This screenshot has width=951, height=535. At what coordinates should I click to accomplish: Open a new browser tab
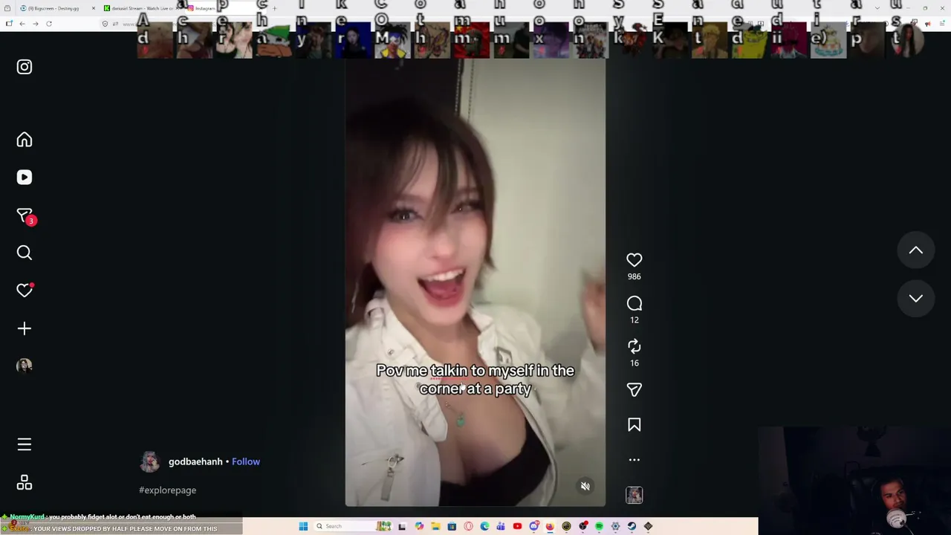coord(274,8)
